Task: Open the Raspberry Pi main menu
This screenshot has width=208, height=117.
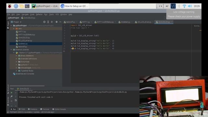Action: (x=9, y=6)
